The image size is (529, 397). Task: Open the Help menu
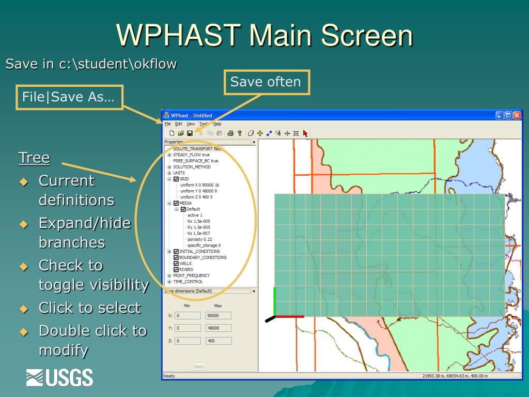(217, 124)
